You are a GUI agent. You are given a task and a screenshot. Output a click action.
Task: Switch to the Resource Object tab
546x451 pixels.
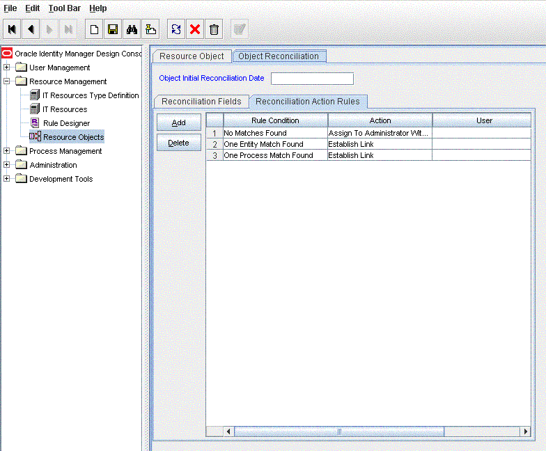[192, 56]
